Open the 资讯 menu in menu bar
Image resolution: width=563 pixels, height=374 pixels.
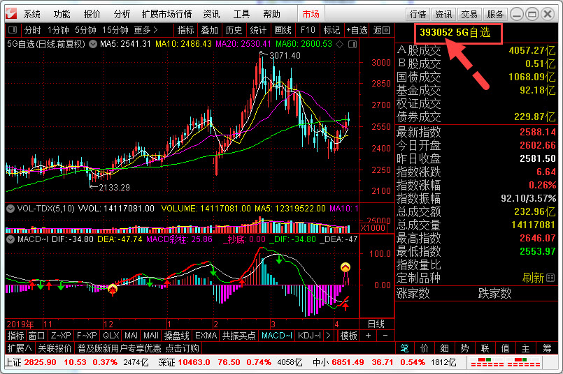point(211,15)
